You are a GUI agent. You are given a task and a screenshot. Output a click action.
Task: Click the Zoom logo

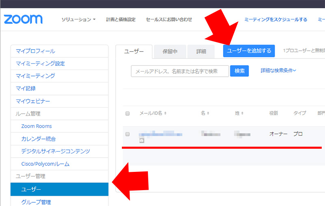pos(23,20)
